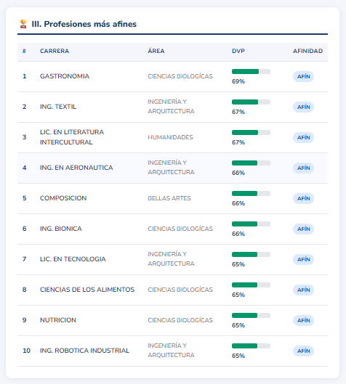Select the ING. TEXTIL career name
Image resolution: width=346 pixels, height=384 pixels.
tap(58, 107)
